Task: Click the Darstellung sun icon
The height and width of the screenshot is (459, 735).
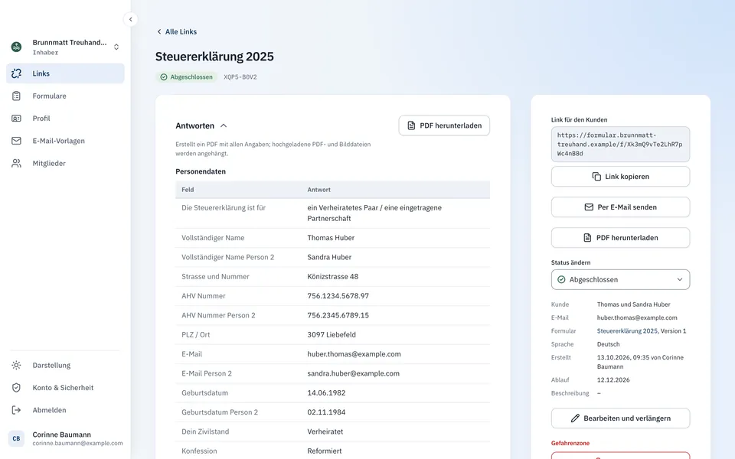Action: pos(16,366)
